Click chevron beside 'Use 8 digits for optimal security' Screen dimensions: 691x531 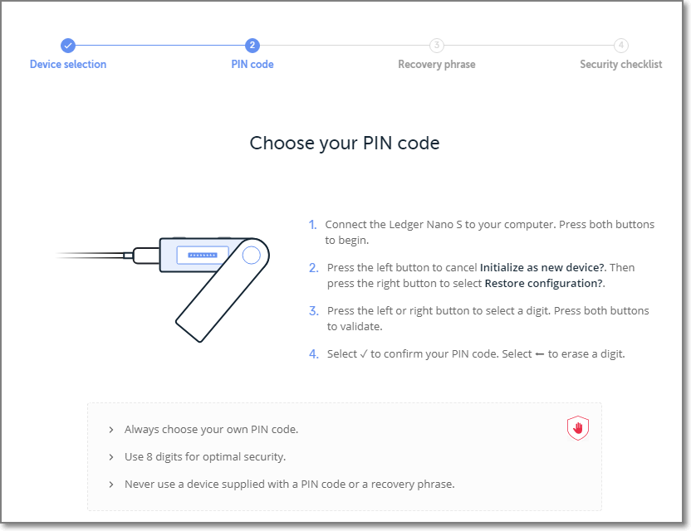(111, 457)
